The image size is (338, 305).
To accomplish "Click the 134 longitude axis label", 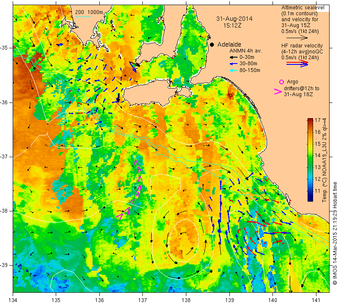I will pyautogui.click(x=13, y=300).
